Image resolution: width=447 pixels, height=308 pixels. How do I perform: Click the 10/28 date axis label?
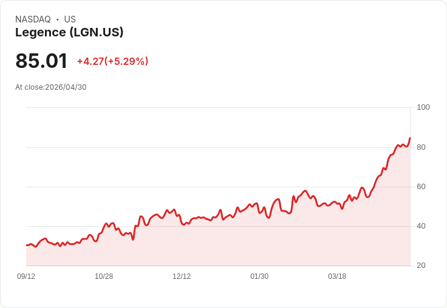pos(104,276)
